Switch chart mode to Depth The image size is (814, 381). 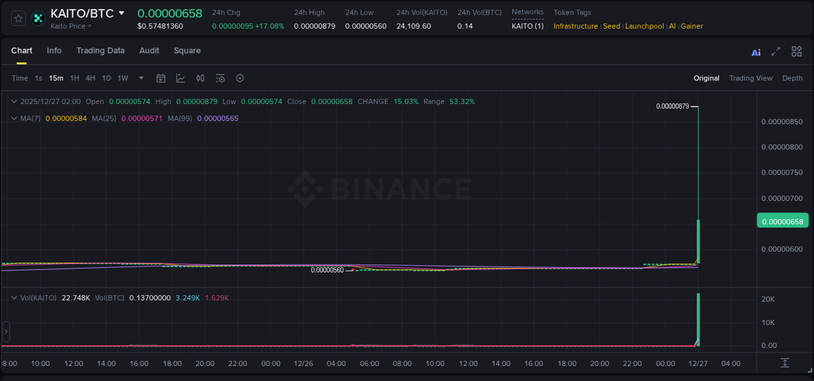pos(792,78)
